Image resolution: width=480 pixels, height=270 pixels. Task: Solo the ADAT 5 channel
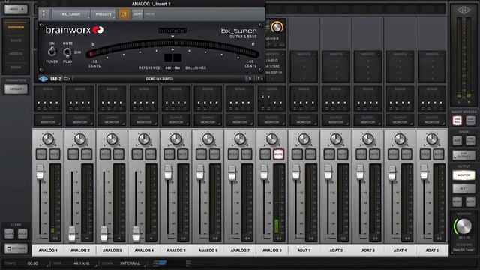(x=425, y=154)
